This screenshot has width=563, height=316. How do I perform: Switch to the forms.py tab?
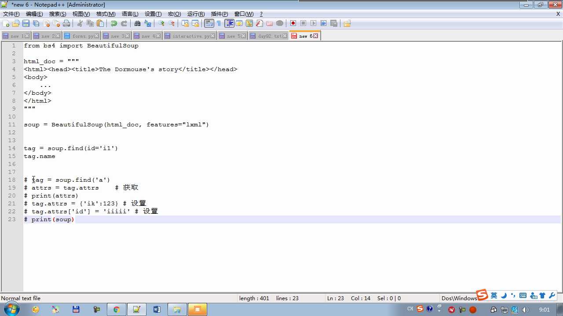82,36
